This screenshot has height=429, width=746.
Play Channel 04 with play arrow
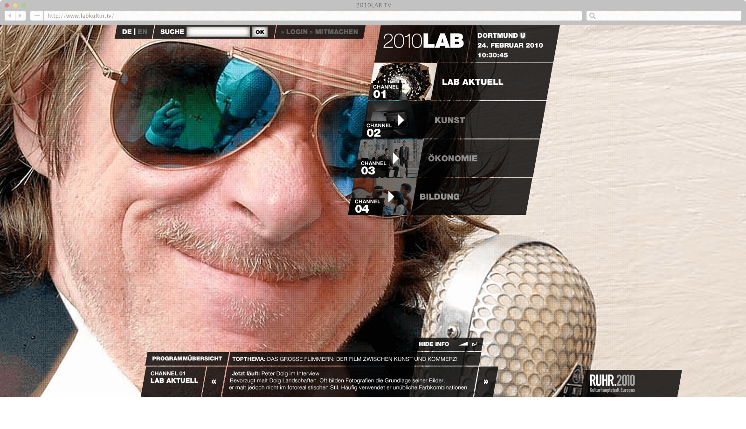point(391,196)
